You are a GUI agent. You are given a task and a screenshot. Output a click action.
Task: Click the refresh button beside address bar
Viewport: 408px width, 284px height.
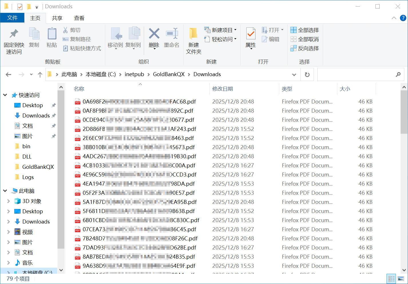pos(307,74)
